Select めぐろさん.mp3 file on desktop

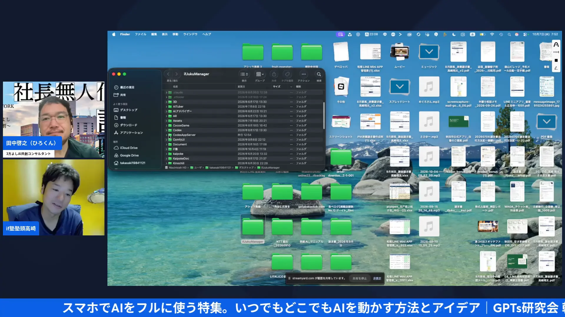click(x=429, y=90)
